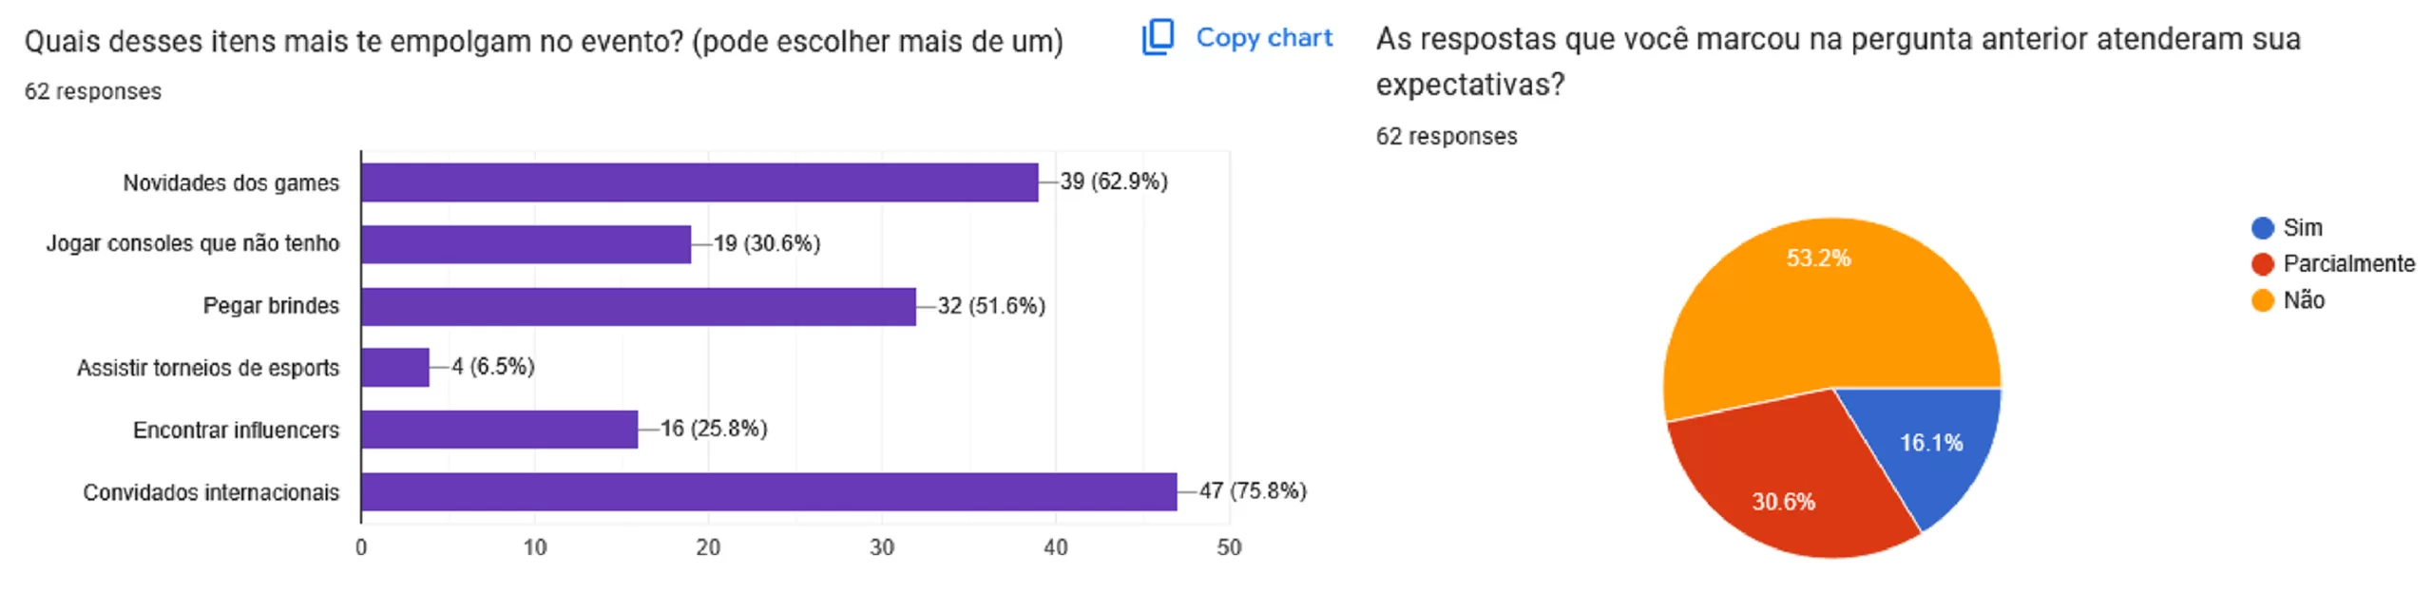Click the 'Quais desses itens' question title
The image size is (2433, 594).
point(543,42)
